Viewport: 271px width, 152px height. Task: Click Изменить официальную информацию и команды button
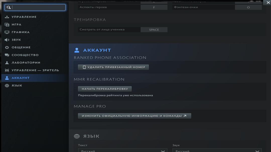coord(134,116)
